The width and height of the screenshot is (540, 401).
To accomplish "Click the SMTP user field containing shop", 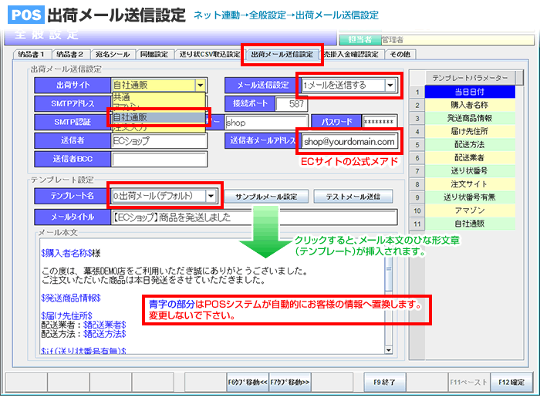I will 265,122.
